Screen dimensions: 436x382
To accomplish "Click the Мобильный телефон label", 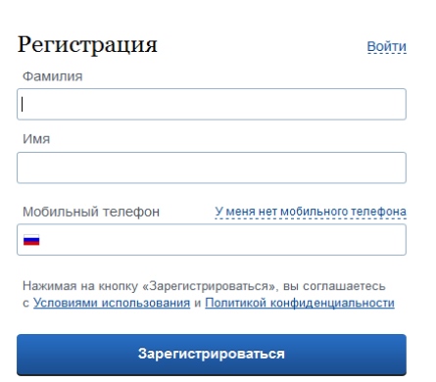I will [91, 212].
